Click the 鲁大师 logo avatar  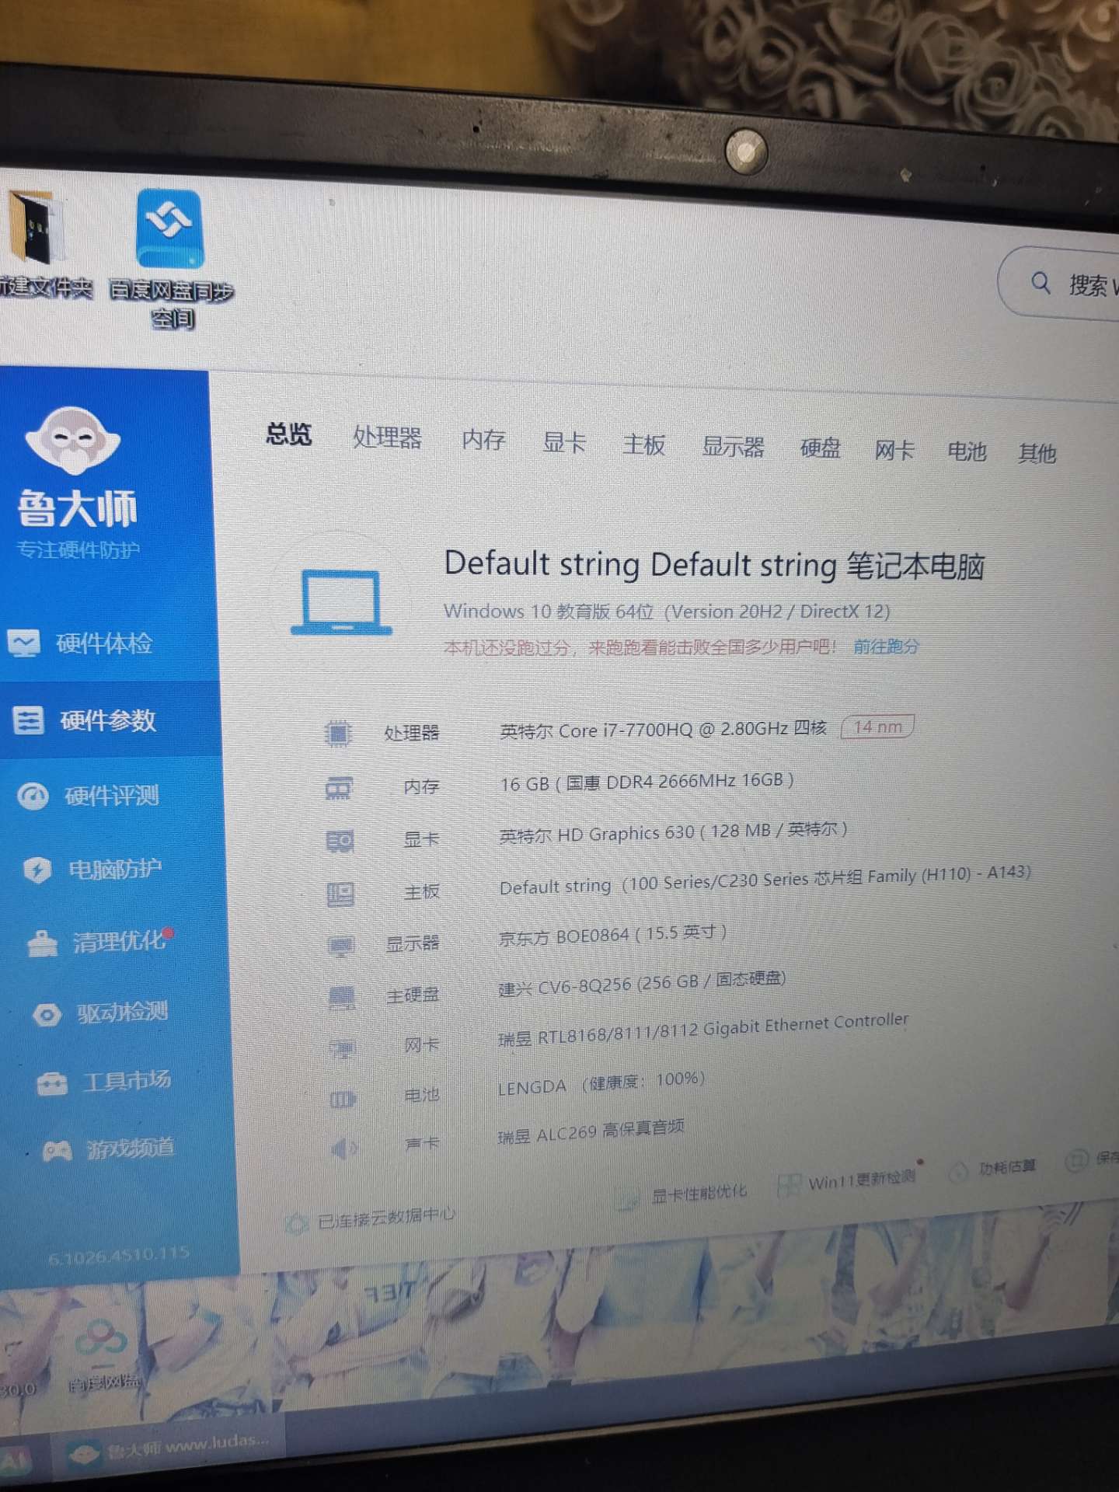72,440
